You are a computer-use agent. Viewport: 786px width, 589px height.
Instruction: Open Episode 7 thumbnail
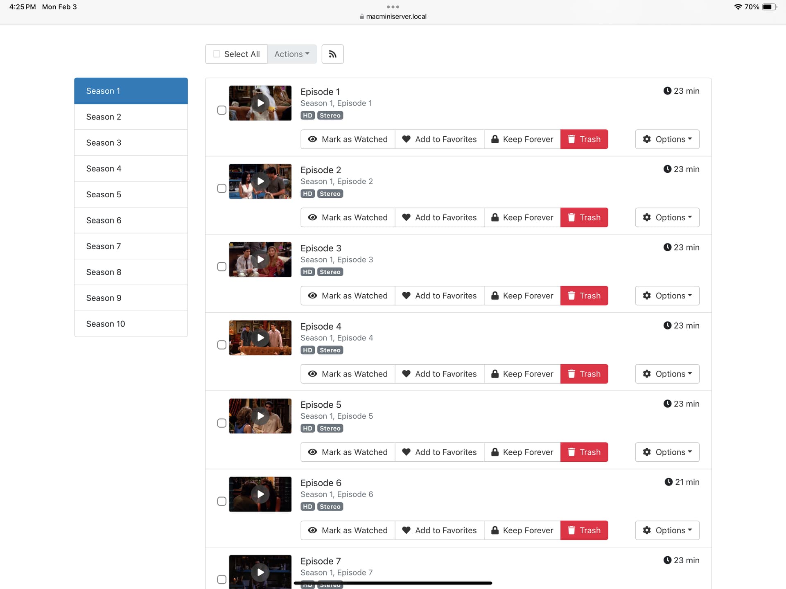click(260, 571)
